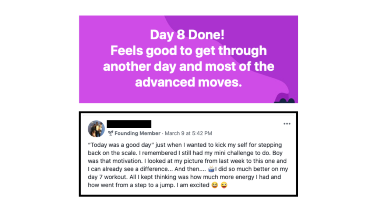
Task: Click the "Today was a good day" quote
Action: (121, 145)
